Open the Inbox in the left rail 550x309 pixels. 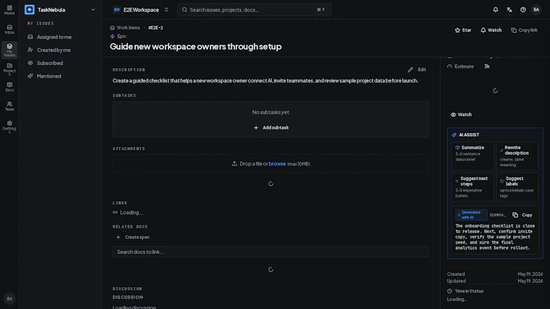click(x=10, y=30)
